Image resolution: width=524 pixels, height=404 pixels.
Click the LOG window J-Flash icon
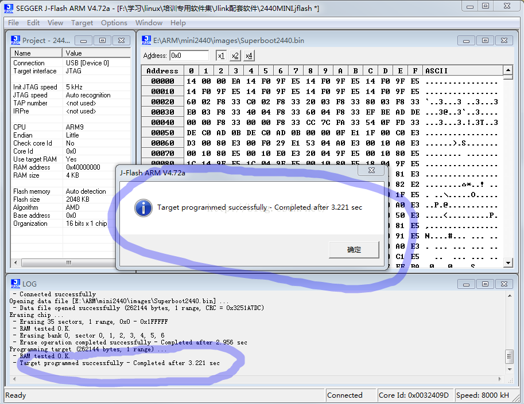[x=15, y=284]
